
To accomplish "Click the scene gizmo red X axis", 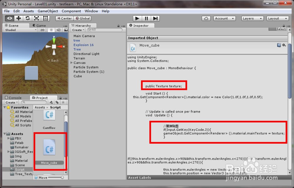I will pyautogui.click(x=60, y=47).
